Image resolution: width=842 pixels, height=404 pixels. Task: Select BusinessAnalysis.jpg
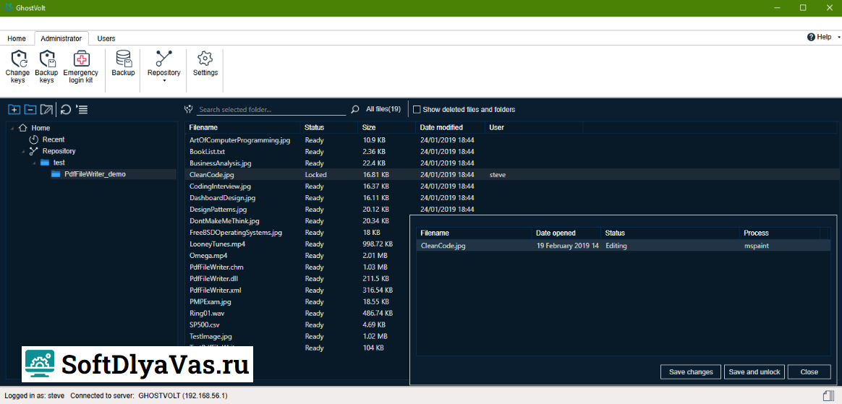220,163
